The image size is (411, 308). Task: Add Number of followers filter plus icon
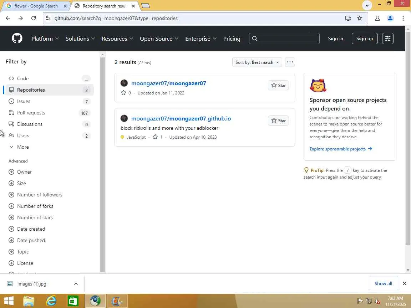(11, 195)
